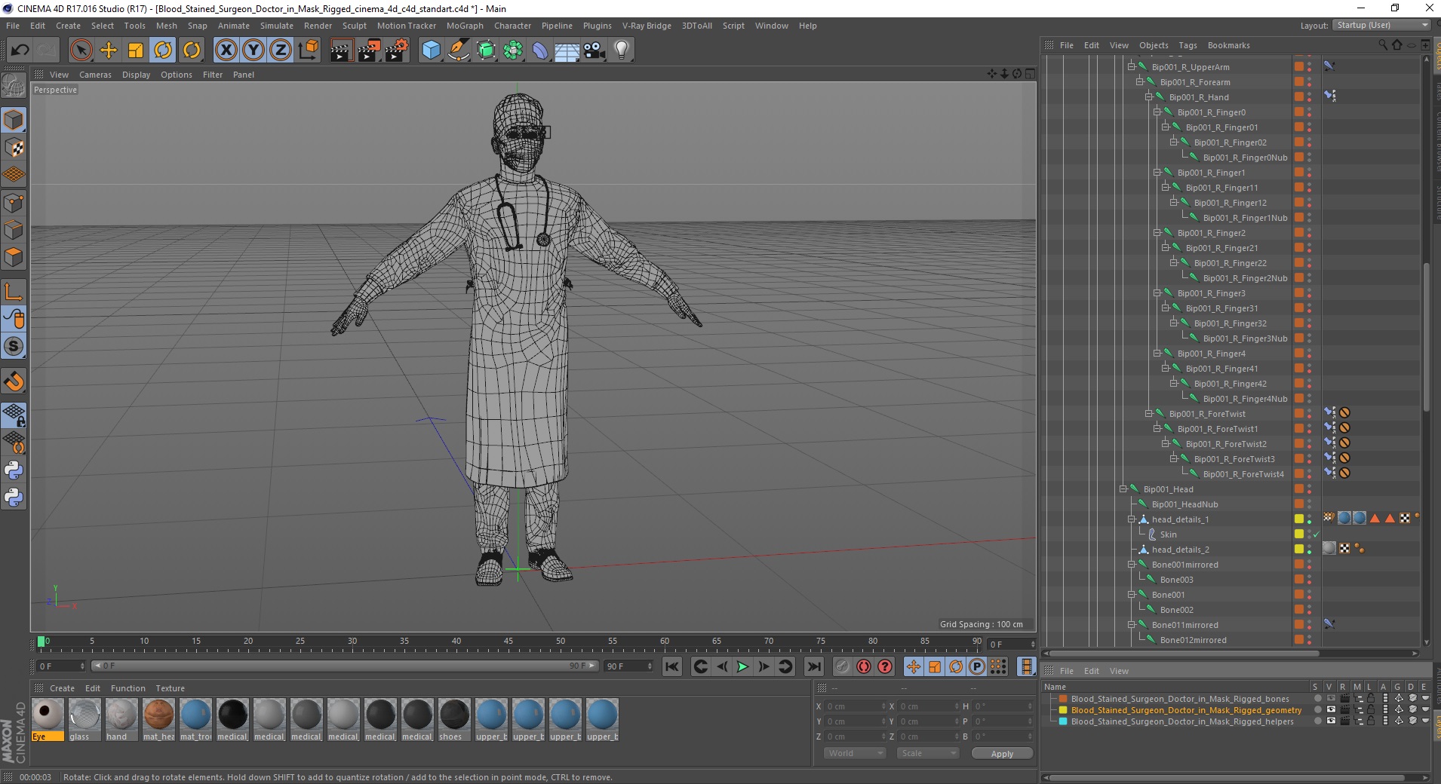Go to end of animation
The image size is (1441, 784).
(813, 666)
